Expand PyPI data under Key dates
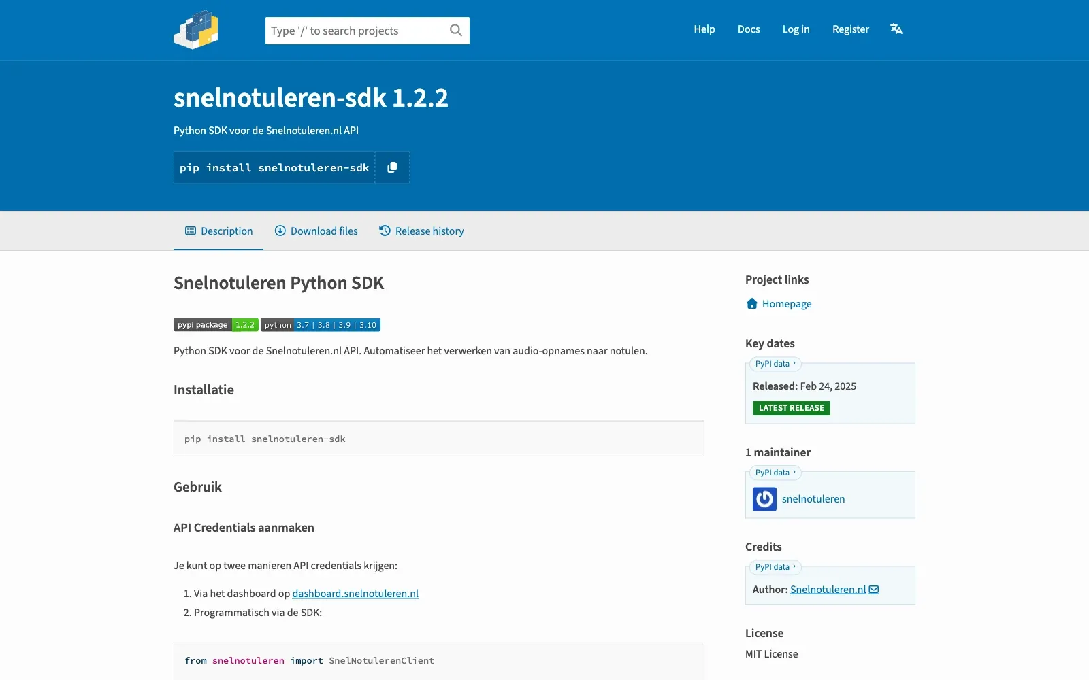Screen dimensions: 1089x680 click(x=775, y=364)
